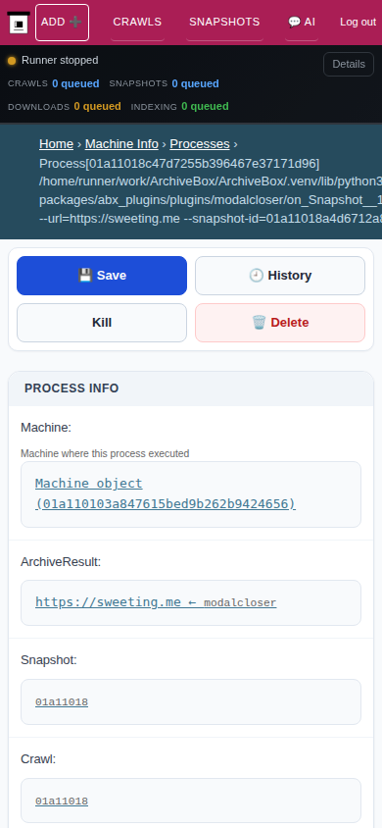Click the Runner stopped status indicator
Screen dimensions: 382x828
(53, 60)
